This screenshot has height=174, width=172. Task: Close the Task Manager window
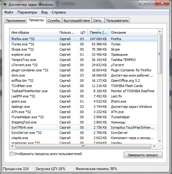click(x=162, y=3)
